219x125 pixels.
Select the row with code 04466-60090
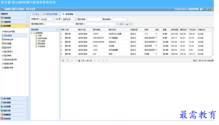[136, 42]
